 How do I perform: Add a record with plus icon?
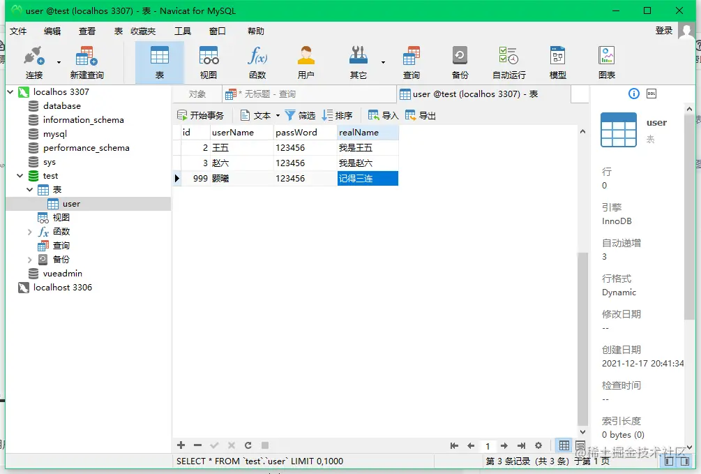point(181,445)
